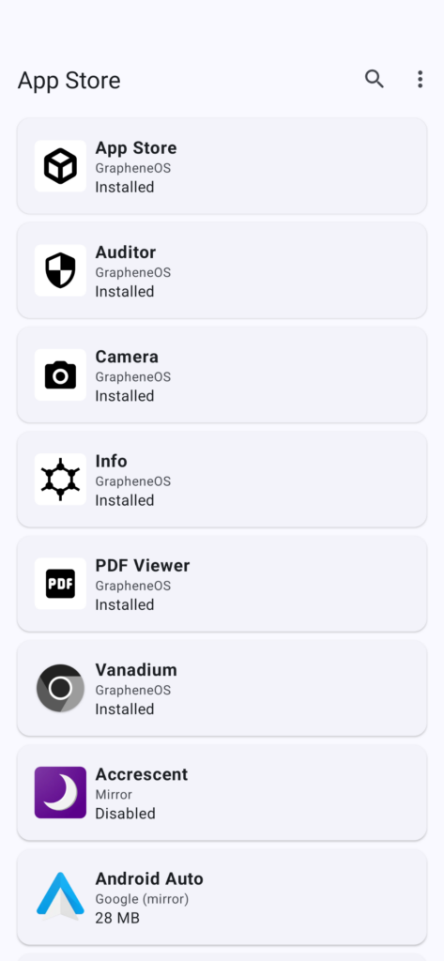
Task: Click the Vanadium browser icon
Action: (60, 688)
